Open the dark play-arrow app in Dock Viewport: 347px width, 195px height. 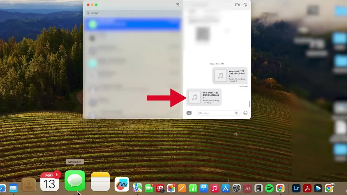point(318,188)
